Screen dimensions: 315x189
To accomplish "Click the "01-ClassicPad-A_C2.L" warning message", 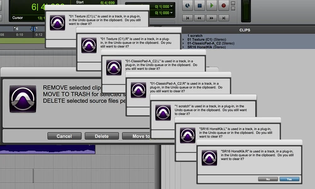I will tap(161, 65).
